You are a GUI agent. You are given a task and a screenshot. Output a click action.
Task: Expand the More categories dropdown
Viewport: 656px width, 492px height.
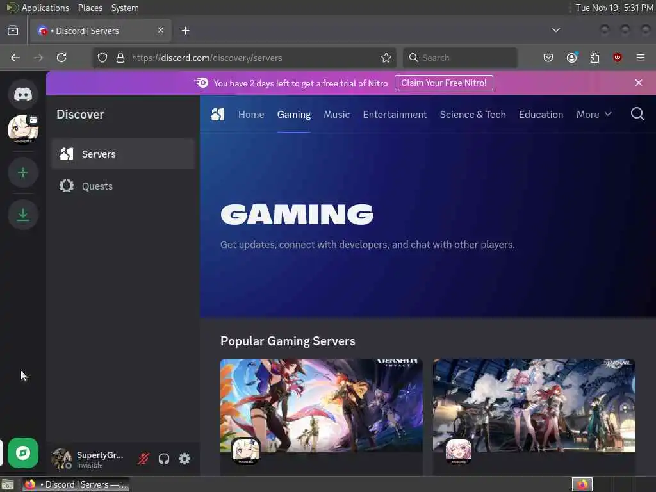pyautogui.click(x=594, y=114)
